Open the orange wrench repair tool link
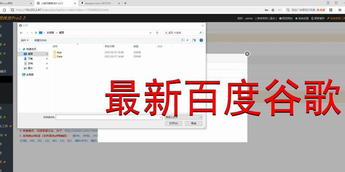The width and height of the screenshot is (345, 172). pos(336,18)
